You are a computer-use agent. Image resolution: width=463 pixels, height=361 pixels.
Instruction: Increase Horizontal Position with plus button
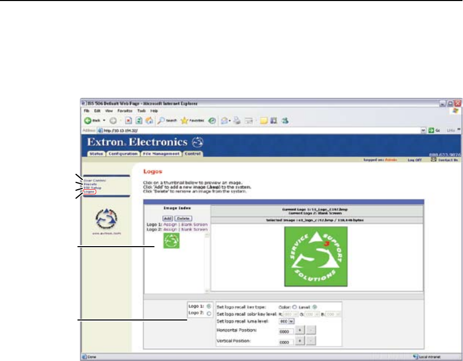[x=300, y=330]
